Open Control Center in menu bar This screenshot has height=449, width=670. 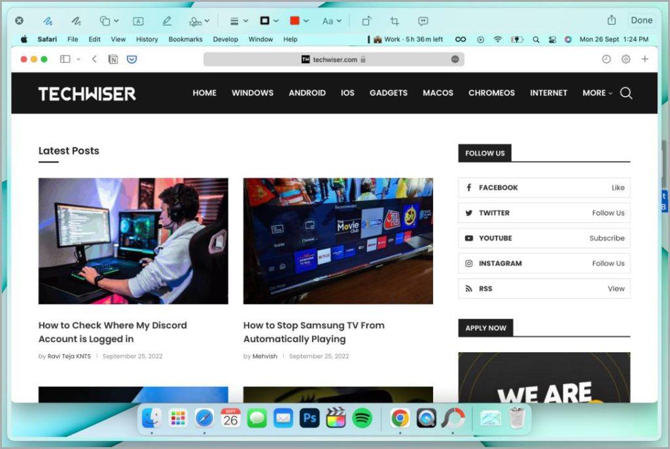pos(552,39)
